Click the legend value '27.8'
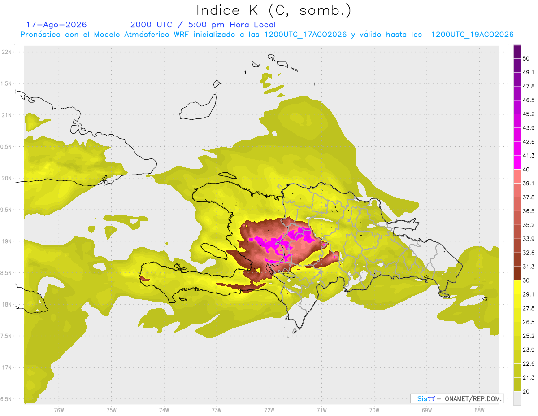538x416 pixels. tap(529, 308)
